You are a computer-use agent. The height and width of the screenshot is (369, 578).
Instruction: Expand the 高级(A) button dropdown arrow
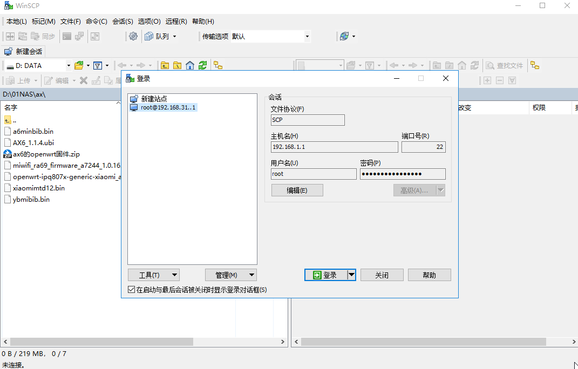click(x=441, y=190)
